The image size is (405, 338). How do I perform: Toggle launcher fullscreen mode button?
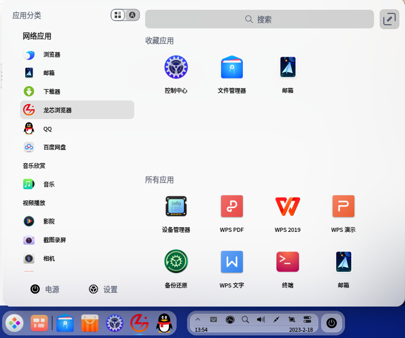[390, 19]
